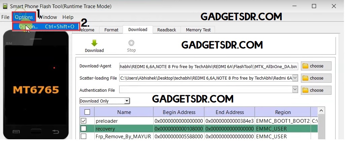This screenshot has width=345, height=143.
Task: Switch to the Readback tab
Action: (x=166, y=30)
